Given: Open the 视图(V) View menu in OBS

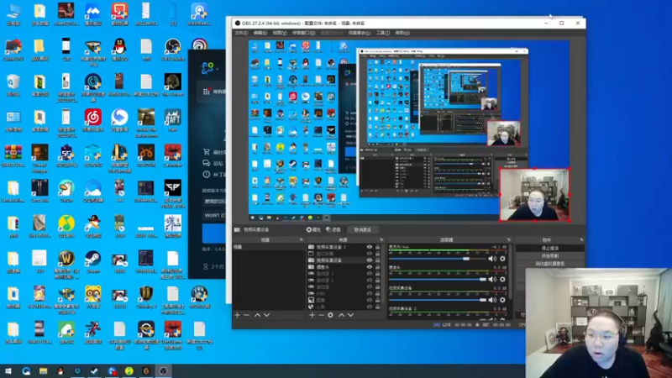Looking at the screenshot, I should pos(280,33).
